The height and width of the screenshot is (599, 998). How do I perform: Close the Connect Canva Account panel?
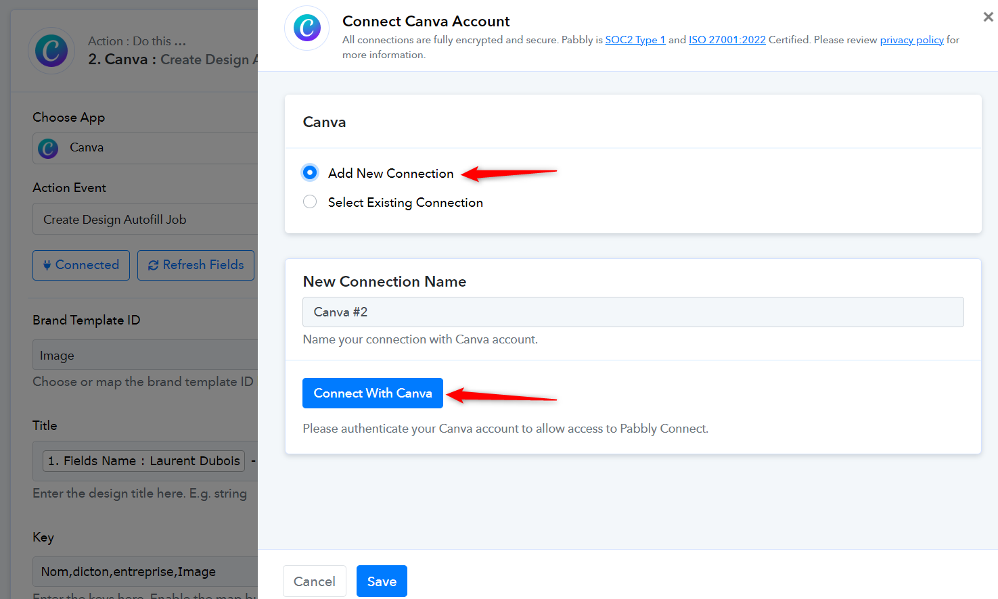[x=988, y=17]
